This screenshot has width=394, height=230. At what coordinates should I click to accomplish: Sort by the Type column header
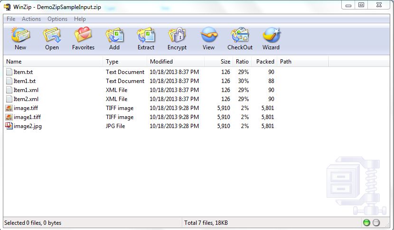(x=125, y=62)
